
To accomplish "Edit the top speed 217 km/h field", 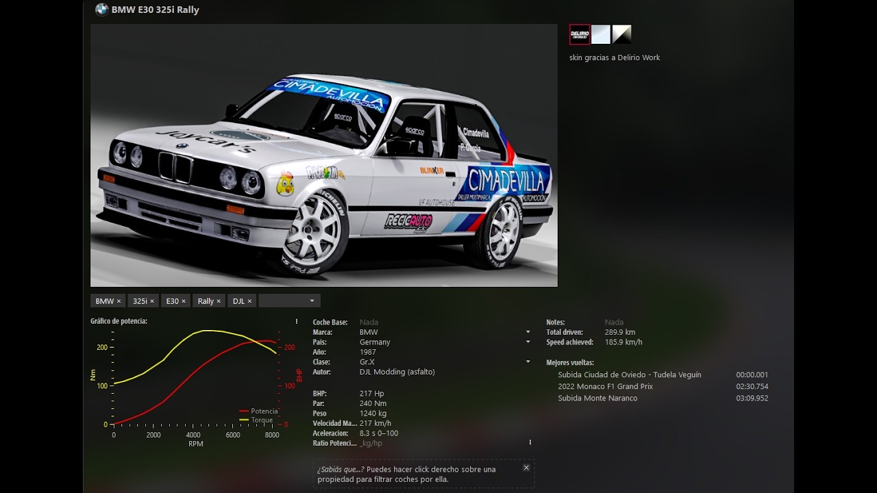I will [375, 423].
